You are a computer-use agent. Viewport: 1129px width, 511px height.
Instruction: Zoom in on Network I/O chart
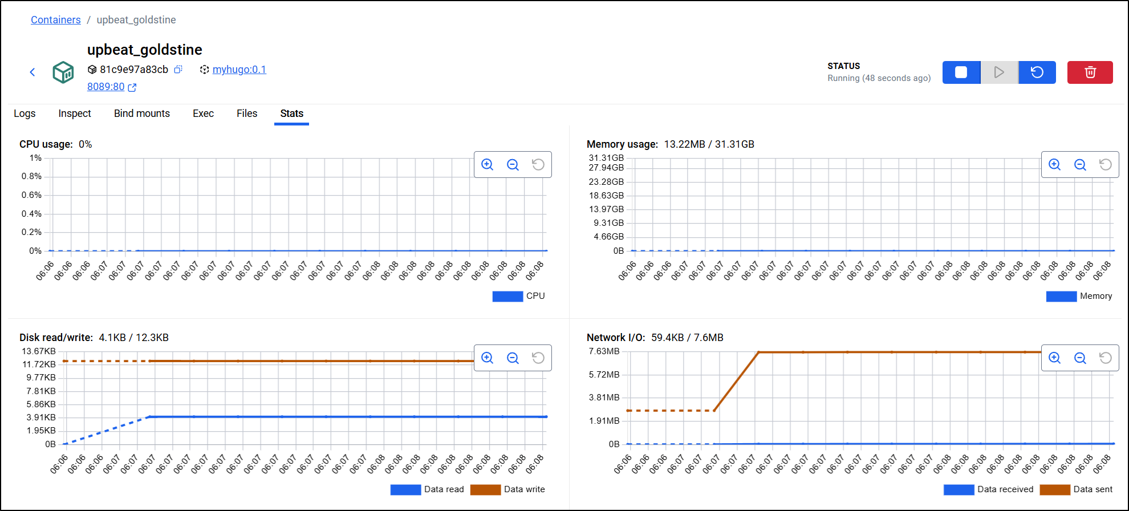click(1054, 358)
